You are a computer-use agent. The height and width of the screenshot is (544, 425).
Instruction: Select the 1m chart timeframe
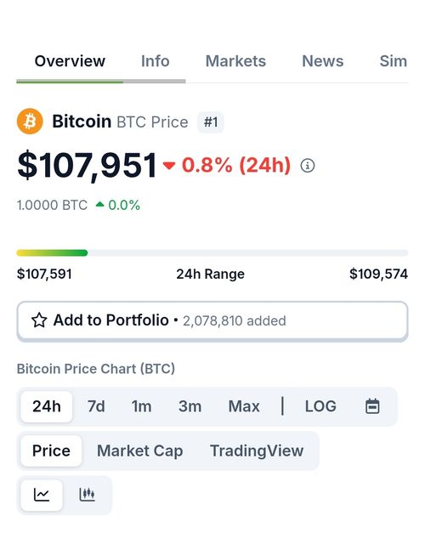(141, 406)
